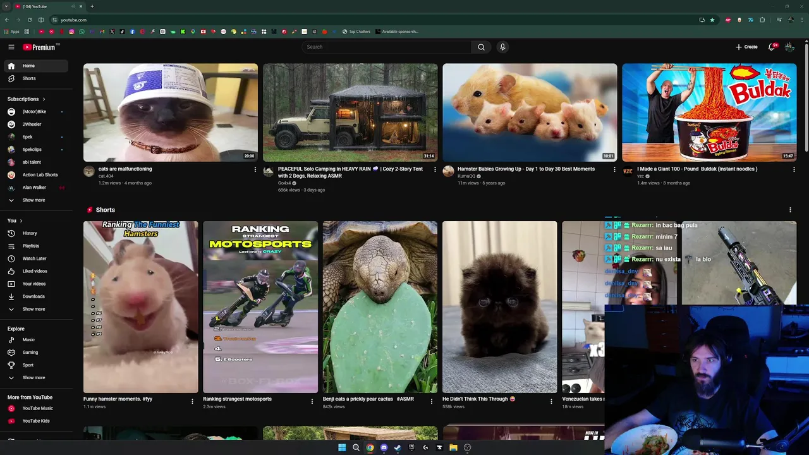Start voice search with microphone icon

point(502,47)
